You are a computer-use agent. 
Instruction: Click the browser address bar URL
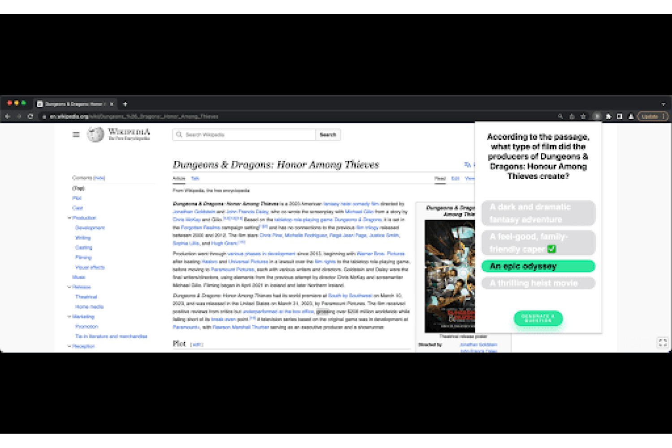point(134,116)
